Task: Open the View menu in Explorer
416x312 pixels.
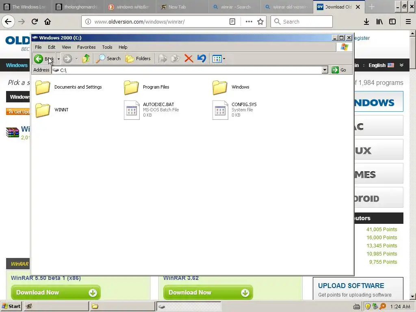Action: (x=66, y=47)
